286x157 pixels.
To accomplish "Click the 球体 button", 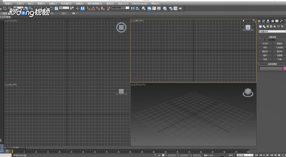I will [265, 48].
